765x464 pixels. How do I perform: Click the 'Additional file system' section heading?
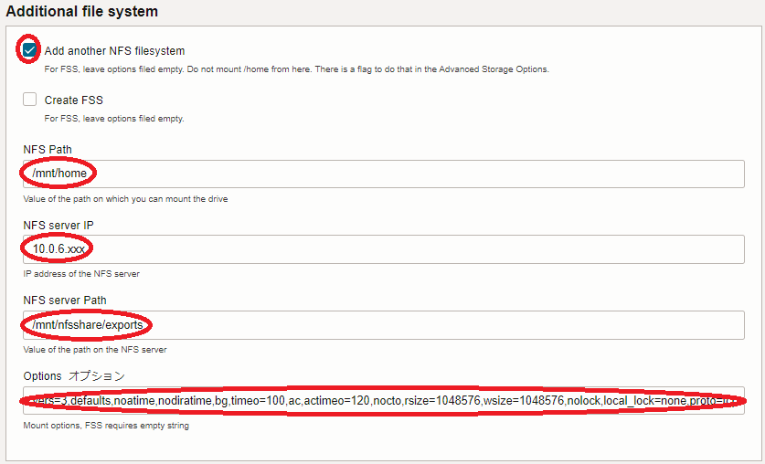(x=82, y=12)
